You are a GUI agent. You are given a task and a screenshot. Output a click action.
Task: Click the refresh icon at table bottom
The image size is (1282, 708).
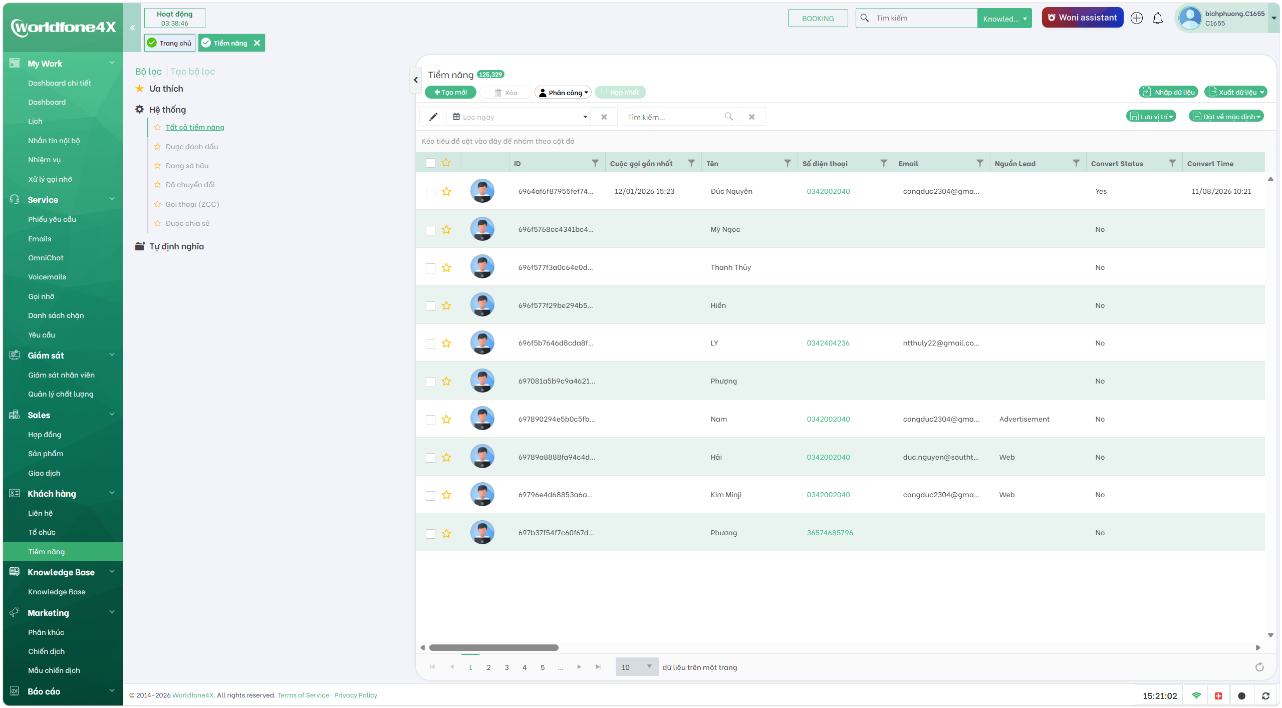(1259, 667)
